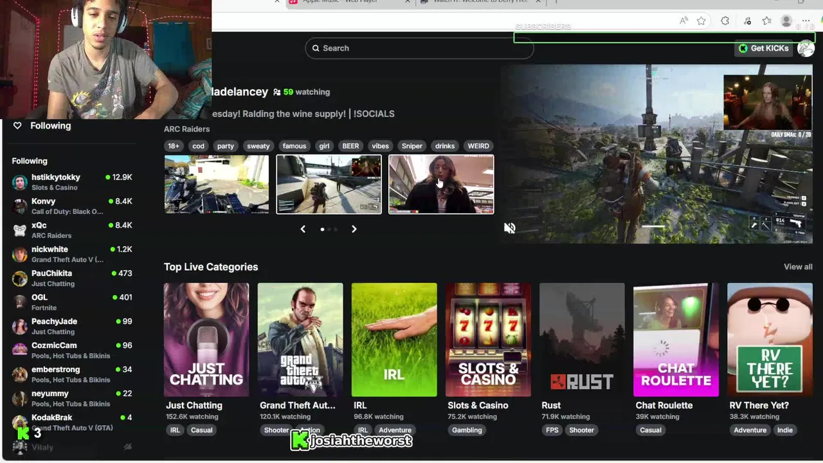This screenshot has height=463, width=823.
Task: Click the Adventure tag under IRL
Action: (395, 430)
